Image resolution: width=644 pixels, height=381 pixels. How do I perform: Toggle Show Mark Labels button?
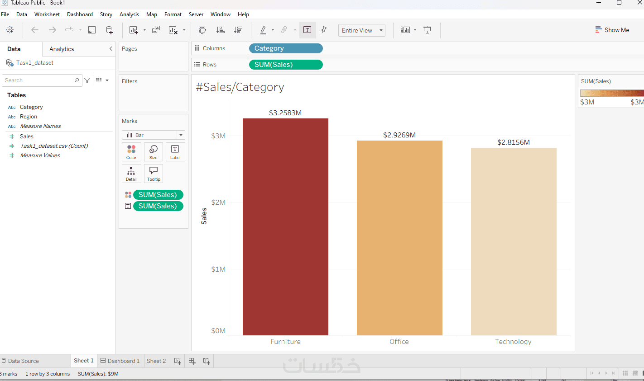click(308, 30)
